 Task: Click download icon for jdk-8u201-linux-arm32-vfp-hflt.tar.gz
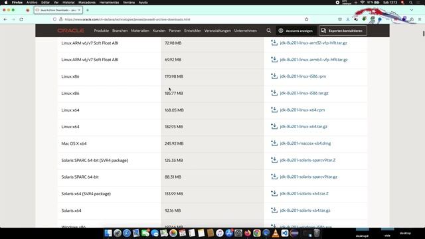[274, 42]
